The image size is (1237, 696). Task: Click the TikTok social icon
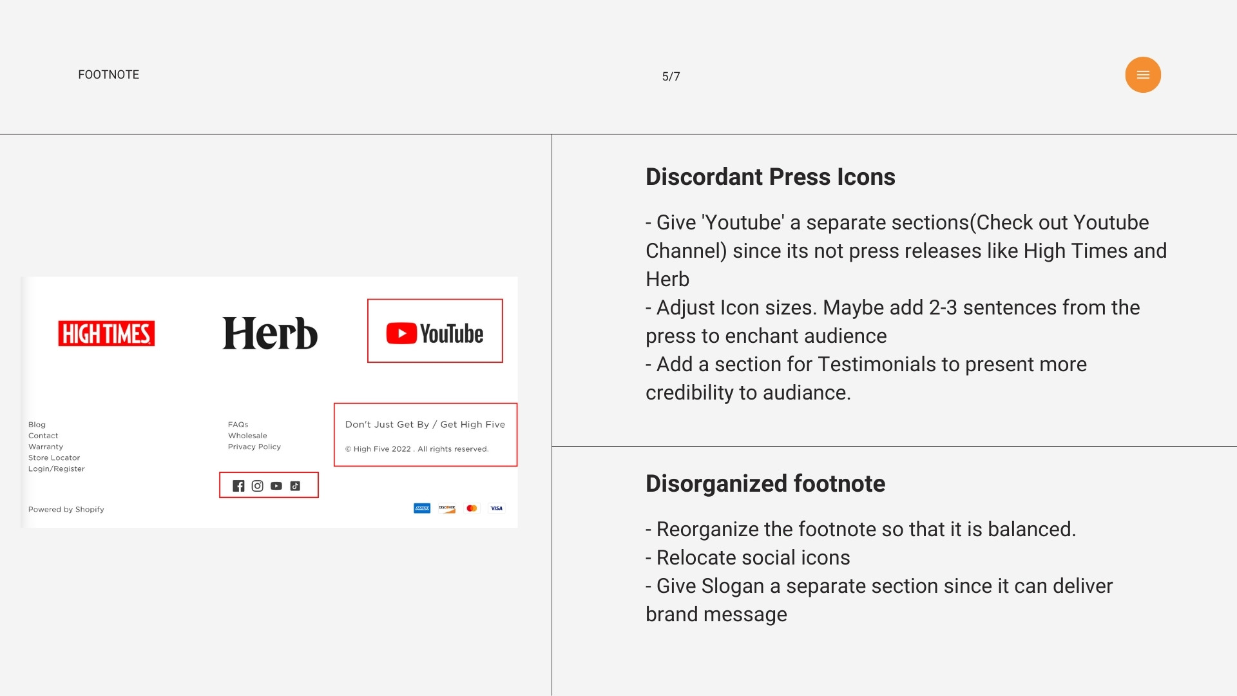[295, 486]
